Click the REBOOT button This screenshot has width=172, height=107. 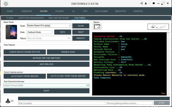coord(81,38)
